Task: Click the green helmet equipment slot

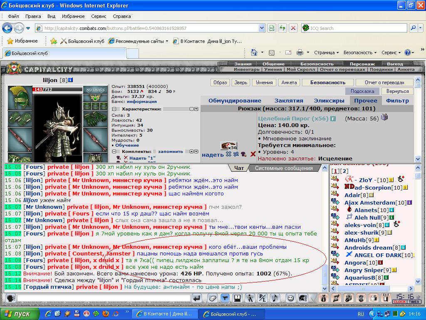Action: pyautogui.click(x=20, y=97)
